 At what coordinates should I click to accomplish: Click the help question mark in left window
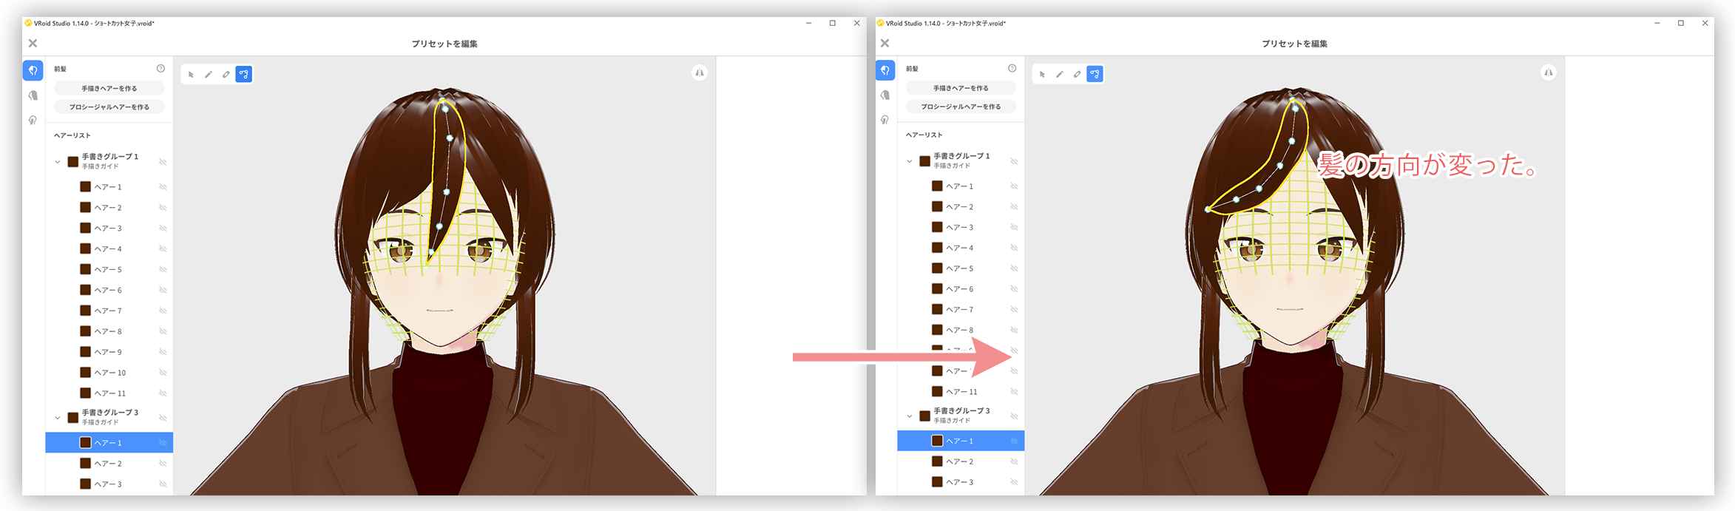tap(160, 69)
